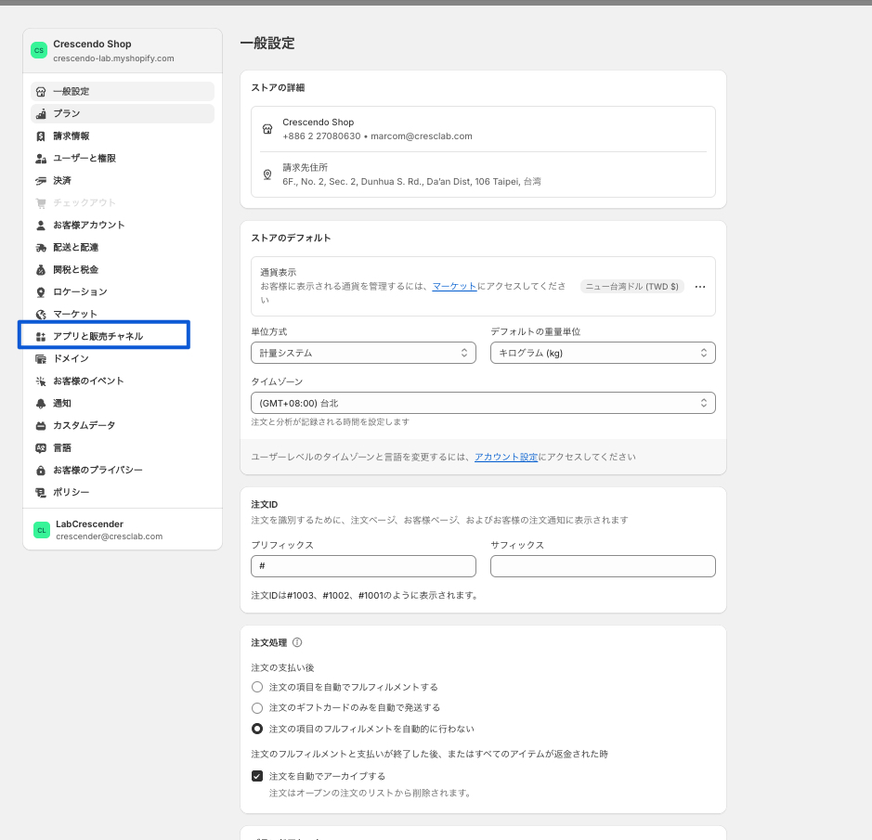Click the ユーザーと権限 users icon
This screenshot has width=872, height=840.
41,158
